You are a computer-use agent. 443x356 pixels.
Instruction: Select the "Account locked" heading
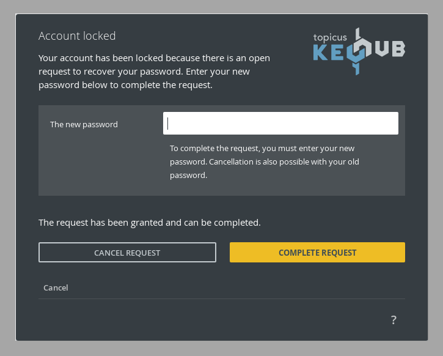click(77, 36)
